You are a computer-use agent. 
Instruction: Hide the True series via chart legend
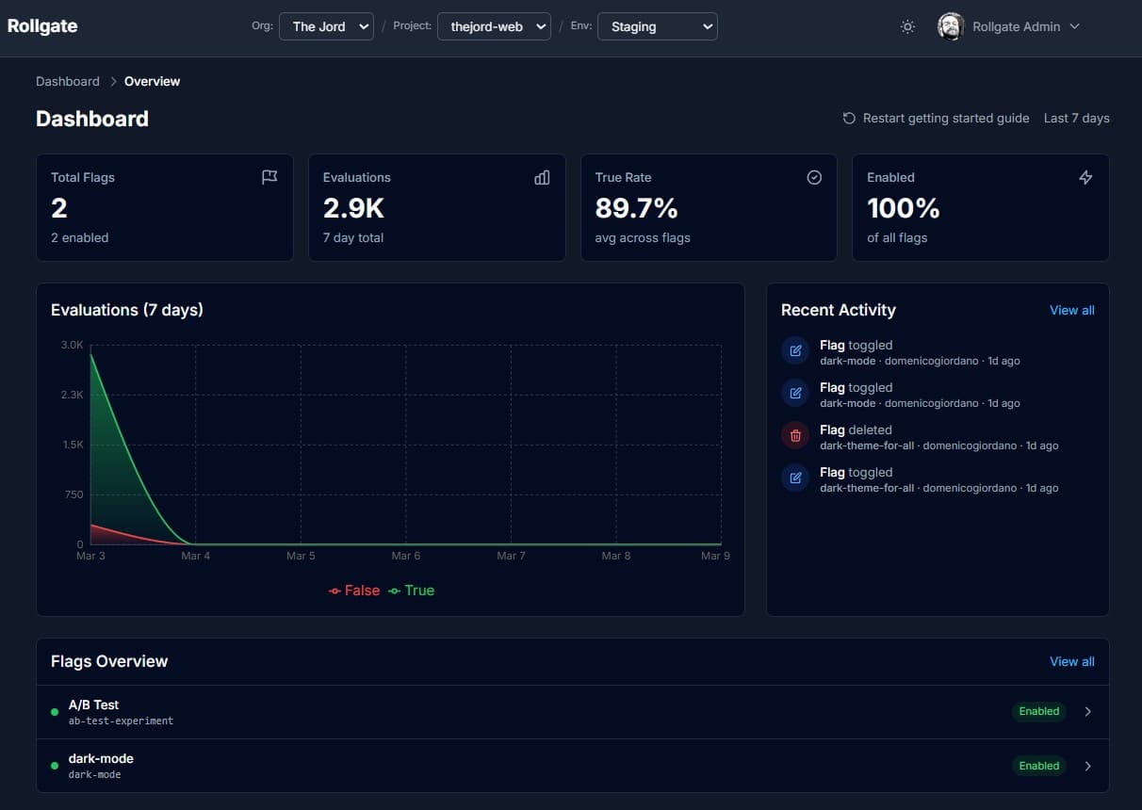pyautogui.click(x=412, y=591)
